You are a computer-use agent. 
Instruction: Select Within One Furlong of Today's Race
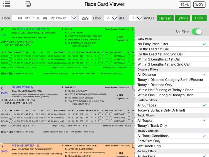(172, 95)
